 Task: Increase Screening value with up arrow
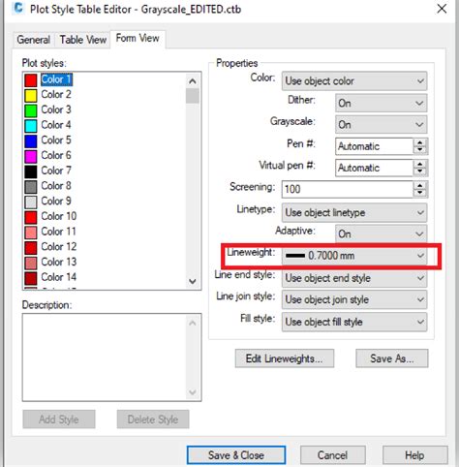coord(420,185)
